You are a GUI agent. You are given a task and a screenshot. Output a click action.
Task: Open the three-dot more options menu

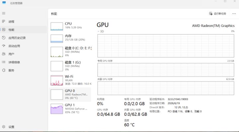[x=234, y=14]
